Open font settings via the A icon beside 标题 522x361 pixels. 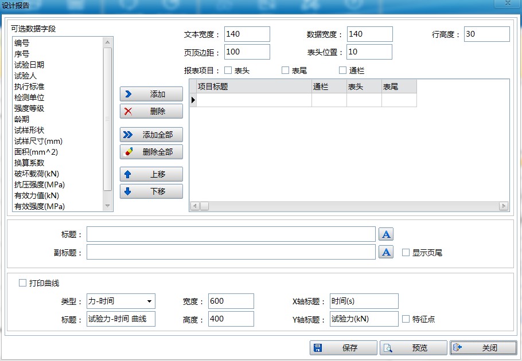[386, 233]
